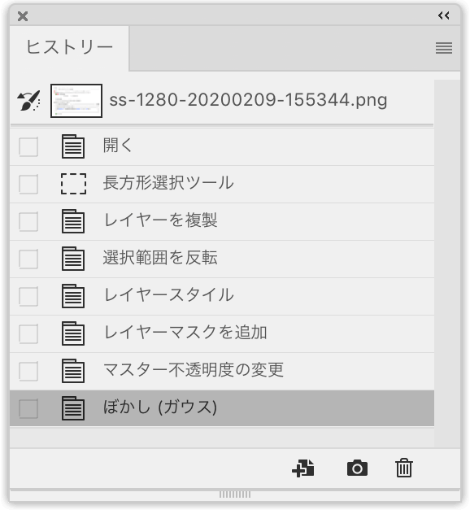Set history brush source for 選択範囲を反転

28,259
